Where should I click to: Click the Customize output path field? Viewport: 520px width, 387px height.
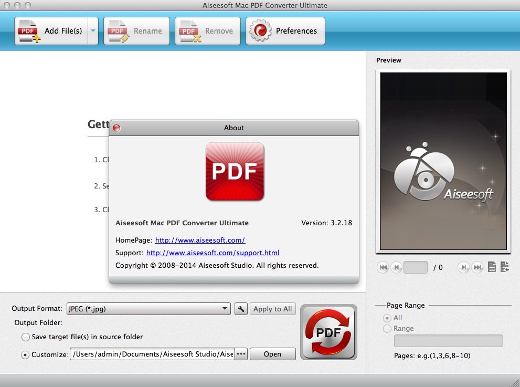coord(153,354)
